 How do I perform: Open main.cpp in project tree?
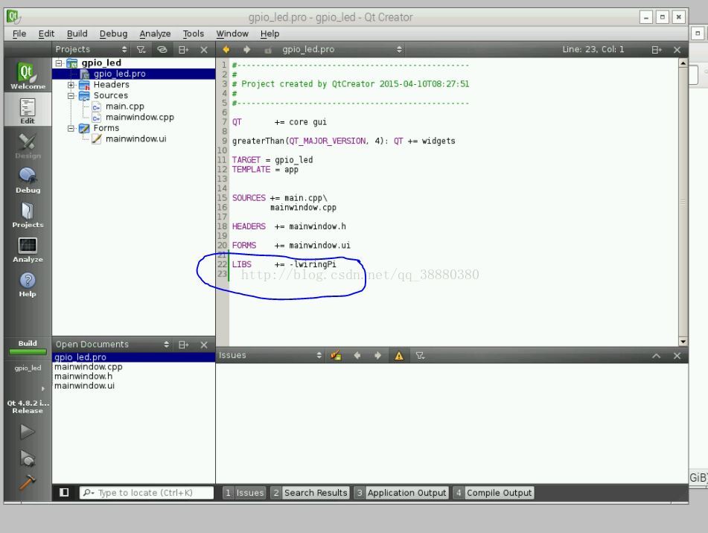[x=124, y=106]
